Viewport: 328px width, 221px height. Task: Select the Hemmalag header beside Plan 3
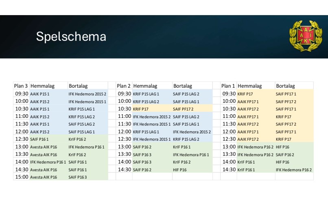(42, 86)
